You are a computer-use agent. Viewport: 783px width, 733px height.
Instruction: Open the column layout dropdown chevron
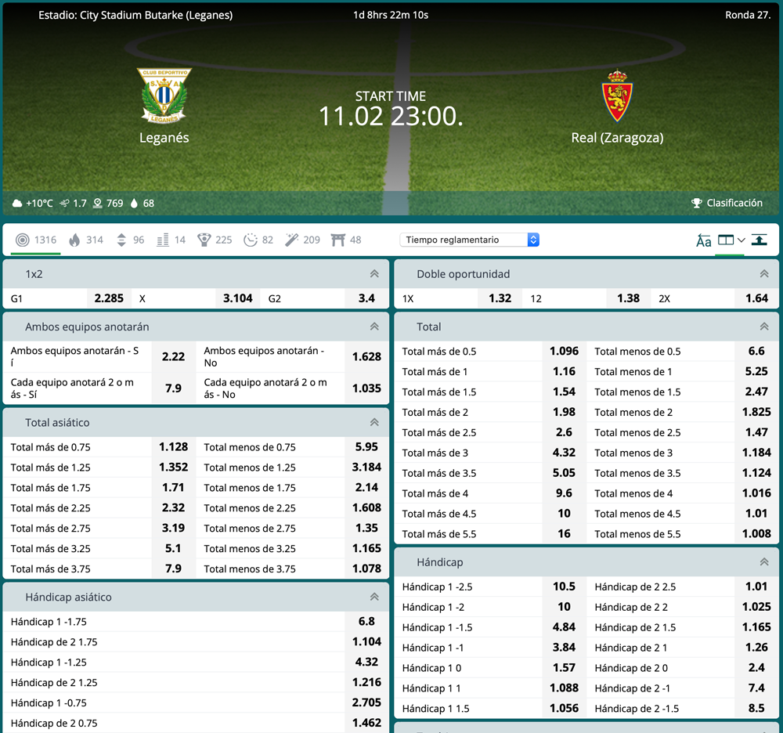click(x=742, y=240)
